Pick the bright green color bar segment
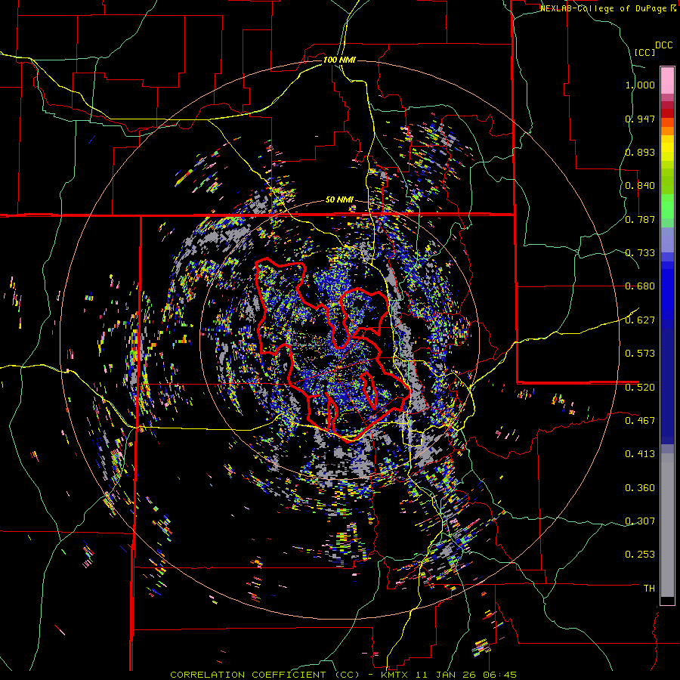Screen dimensions: 680x680 tap(667, 206)
